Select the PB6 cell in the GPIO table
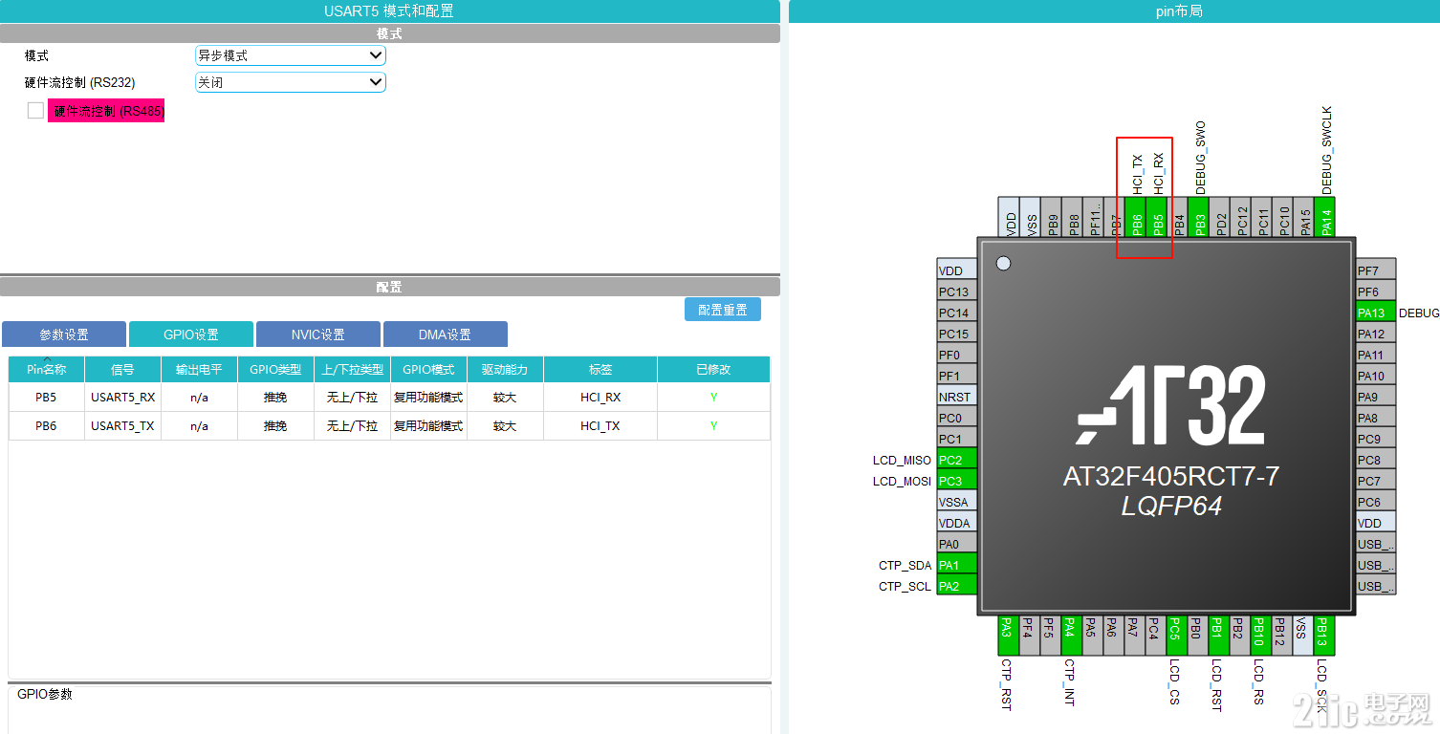The height and width of the screenshot is (734, 1440). click(x=46, y=426)
